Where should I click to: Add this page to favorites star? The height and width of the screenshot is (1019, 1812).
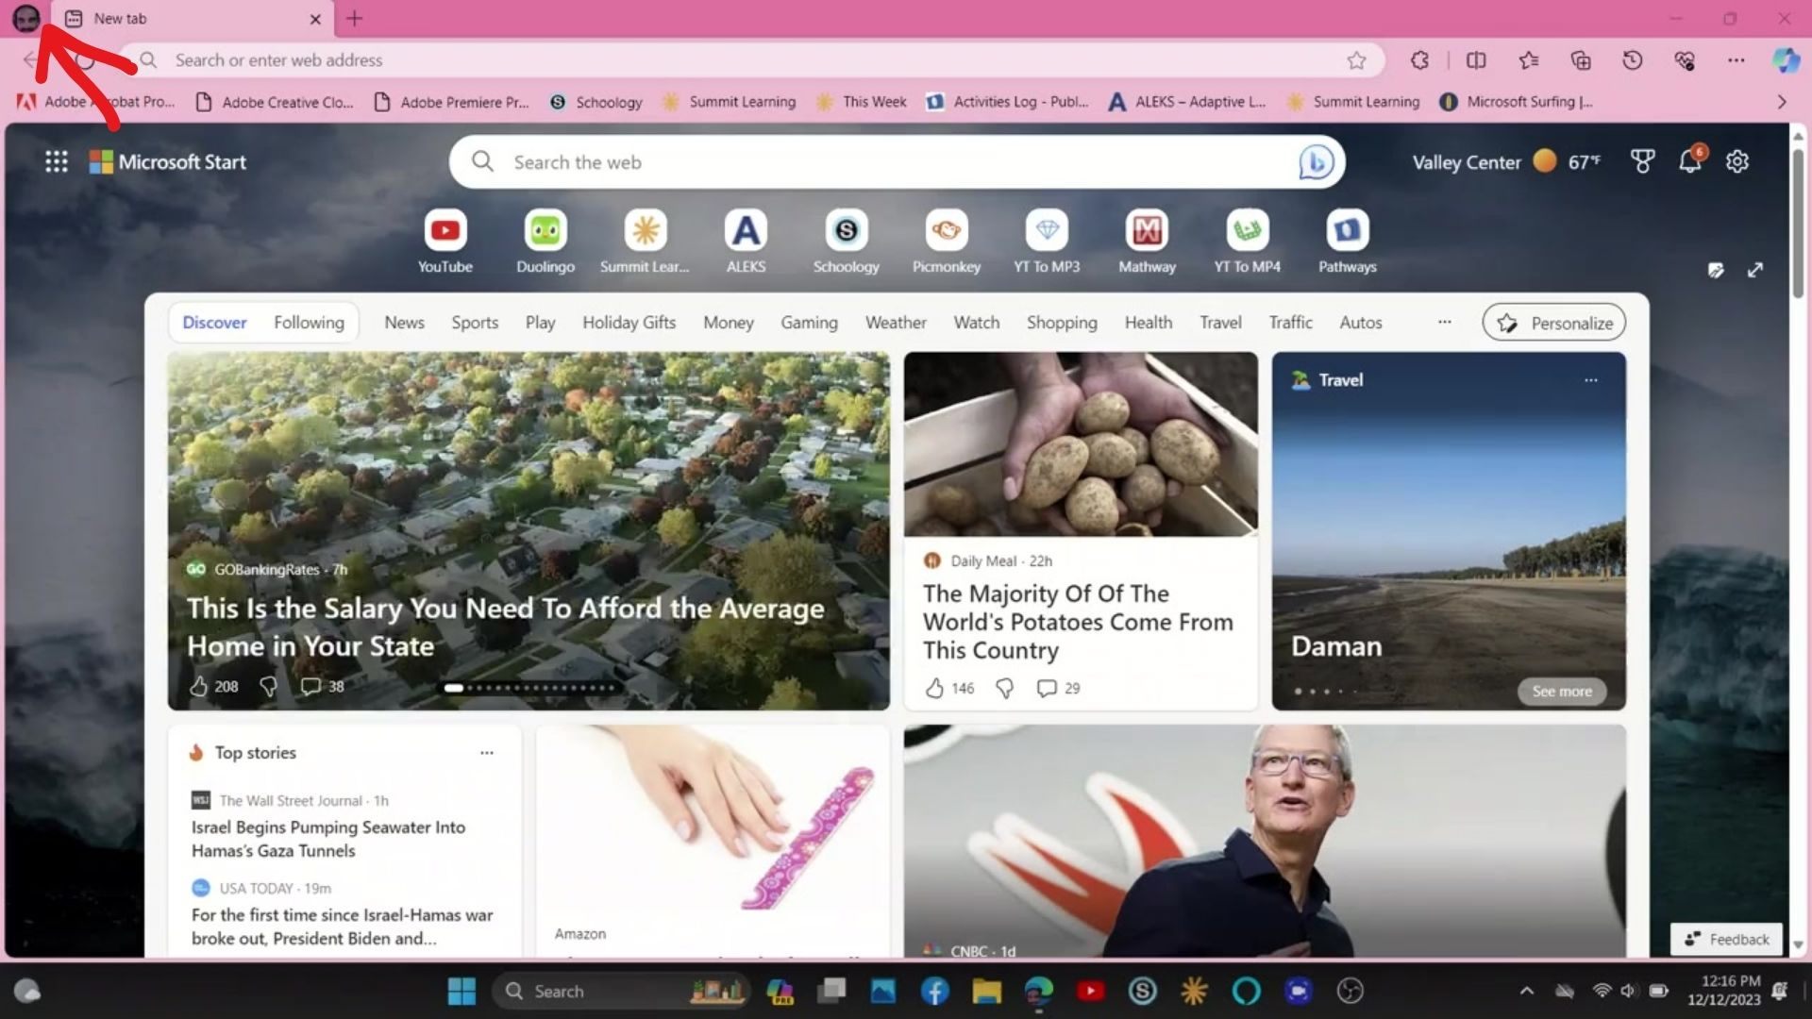point(1356,60)
